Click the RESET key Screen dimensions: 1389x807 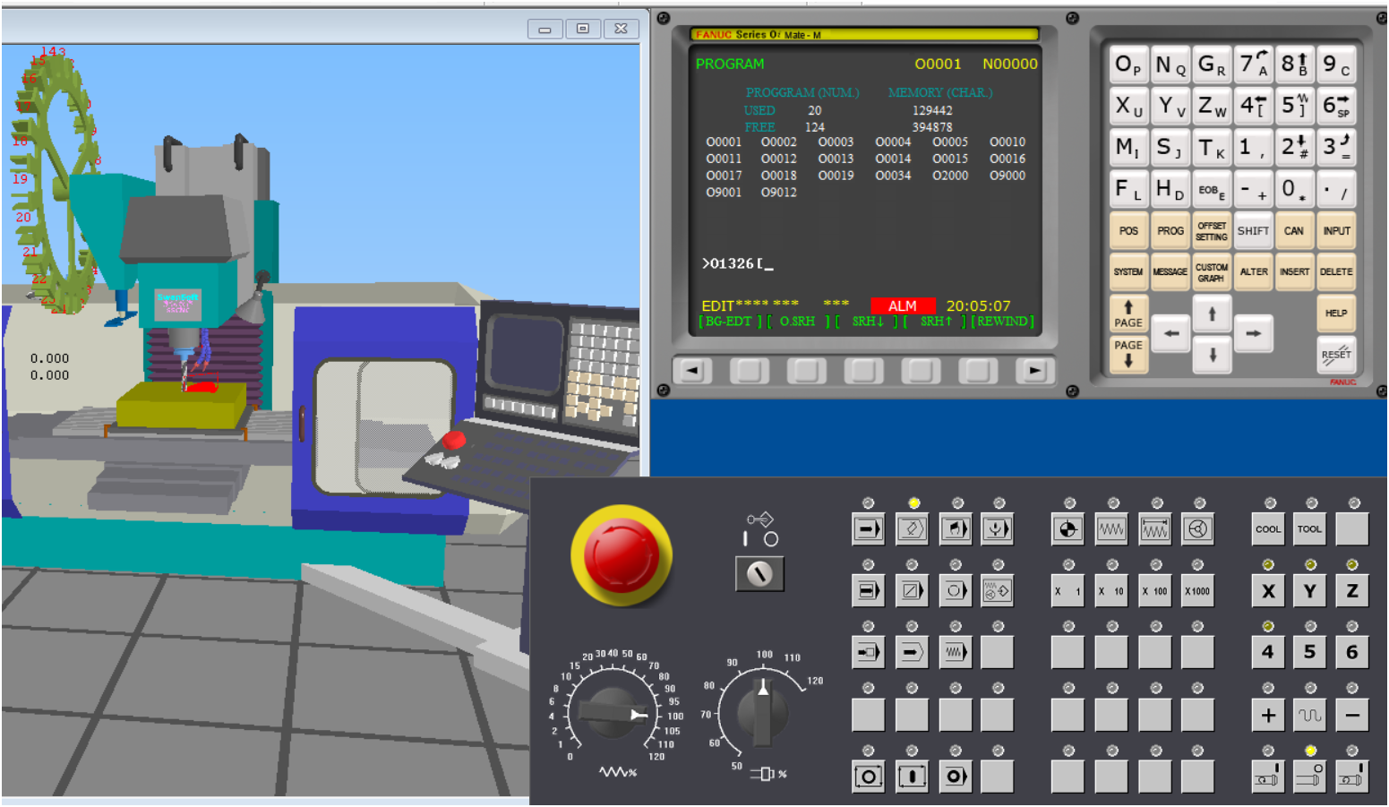pos(1336,354)
